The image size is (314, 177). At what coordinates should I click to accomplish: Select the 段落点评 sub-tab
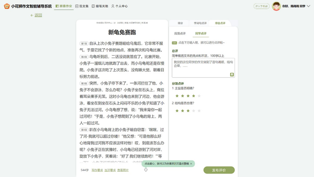click(x=180, y=33)
